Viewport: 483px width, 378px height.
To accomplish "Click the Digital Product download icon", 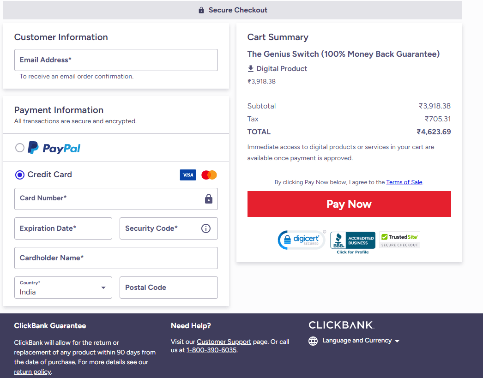I will (x=250, y=68).
